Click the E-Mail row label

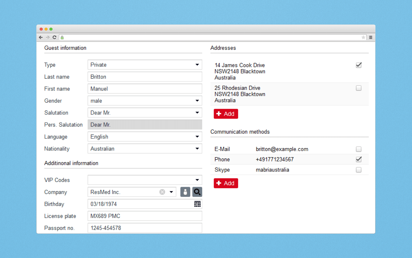click(222, 149)
